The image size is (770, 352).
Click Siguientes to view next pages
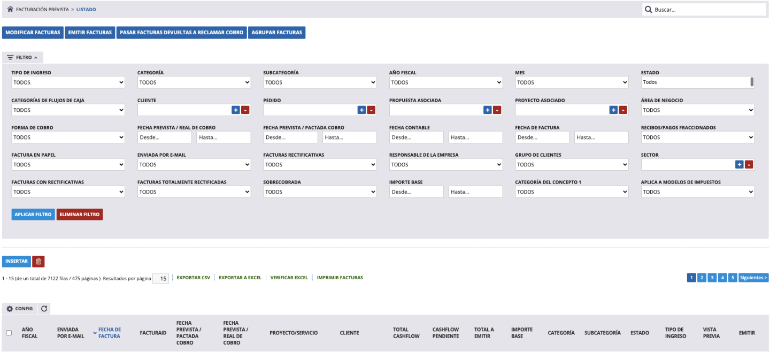(x=753, y=278)
